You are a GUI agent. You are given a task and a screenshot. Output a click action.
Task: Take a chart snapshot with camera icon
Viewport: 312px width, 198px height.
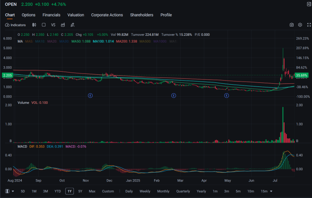291,25
